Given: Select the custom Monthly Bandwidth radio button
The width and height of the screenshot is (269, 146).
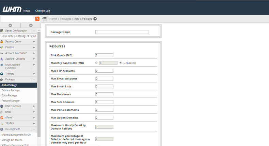Looking at the screenshot, I should (96, 63).
